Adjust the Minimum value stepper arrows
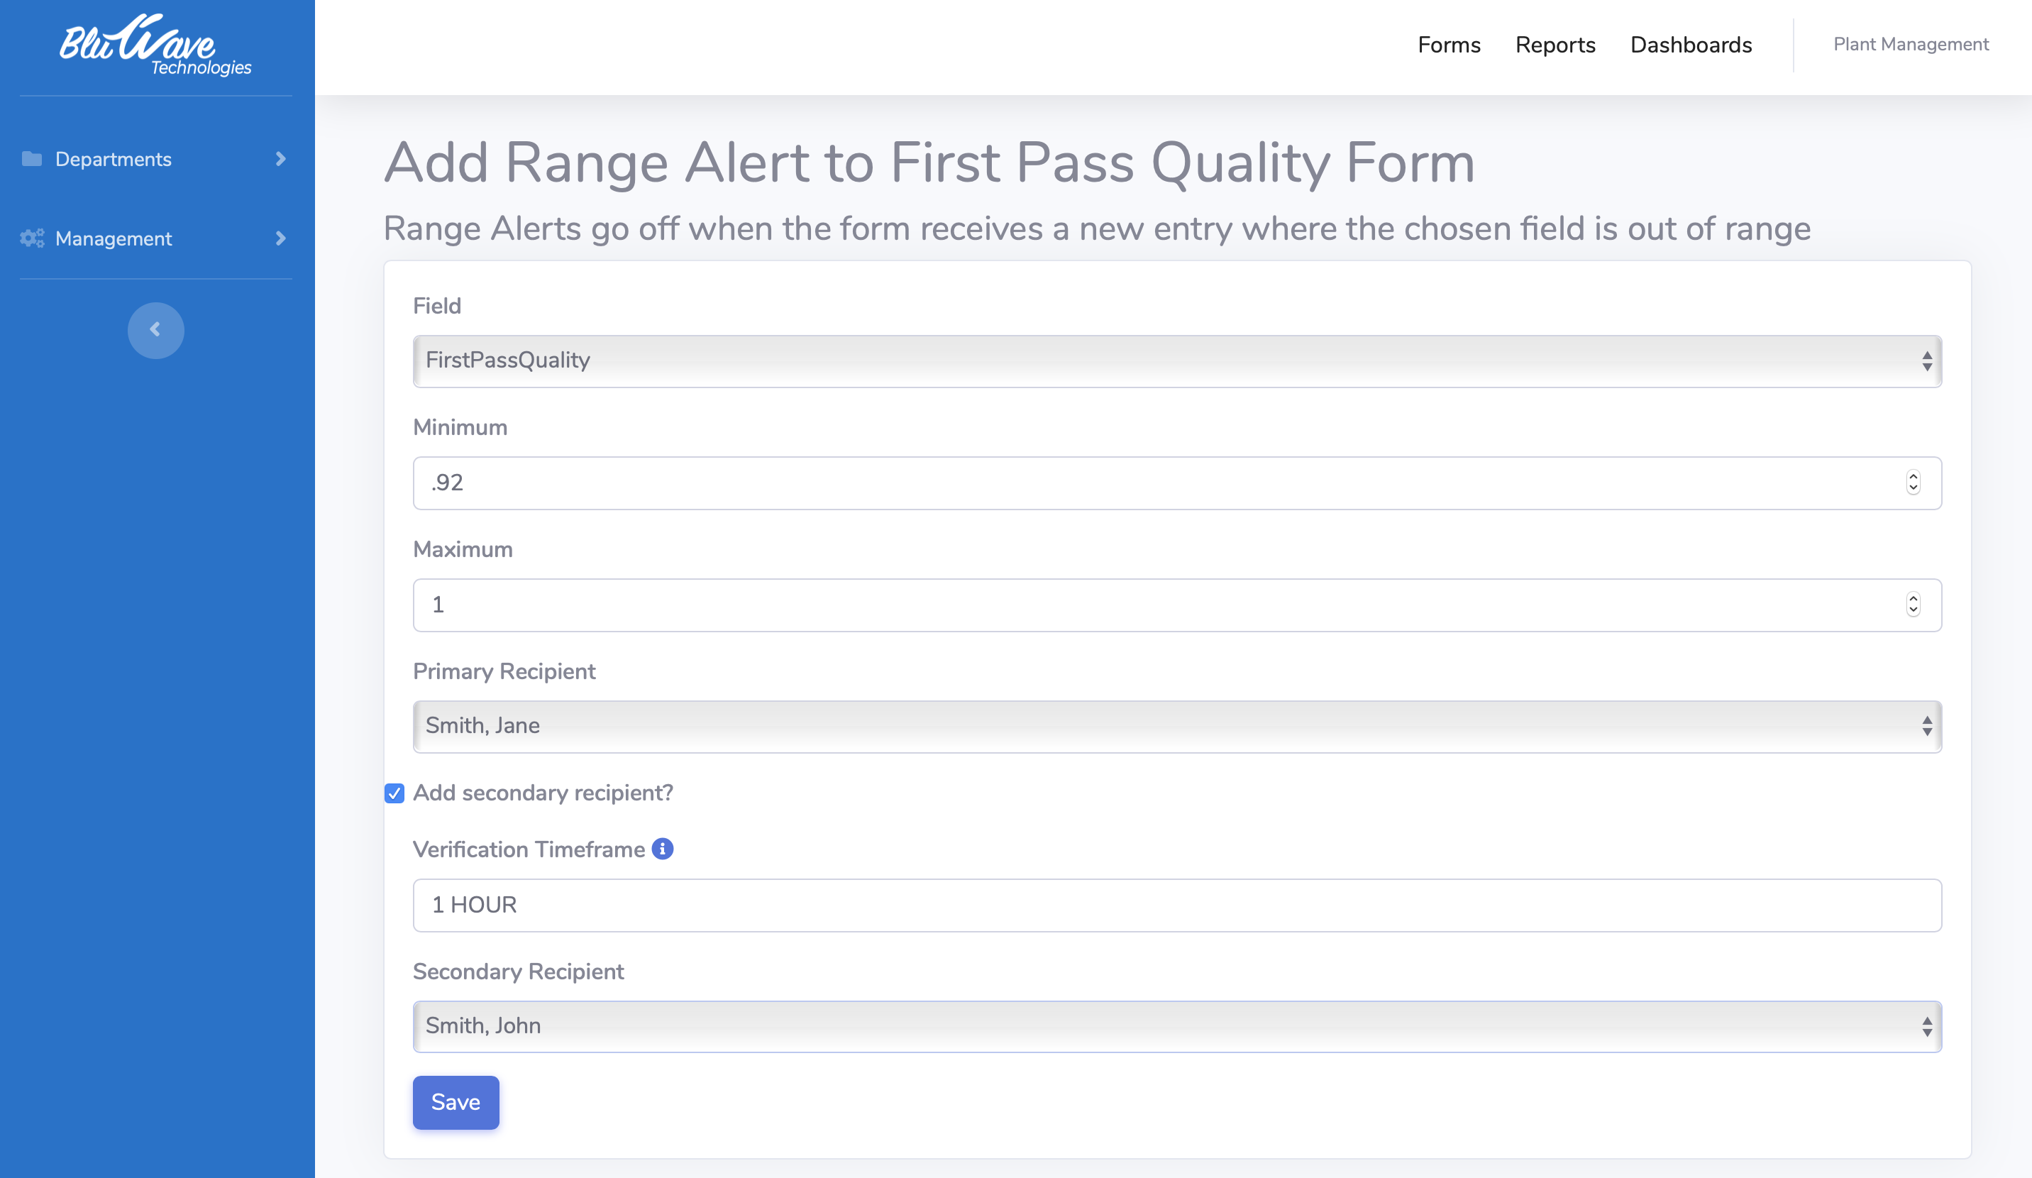The height and width of the screenshot is (1178, 2032). tap(1914, 482)
